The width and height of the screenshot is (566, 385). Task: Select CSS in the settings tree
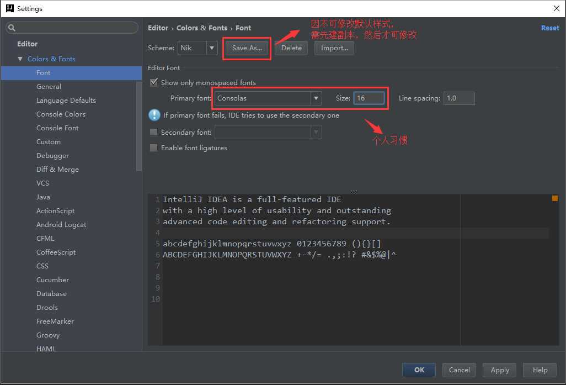pos(42,266)
